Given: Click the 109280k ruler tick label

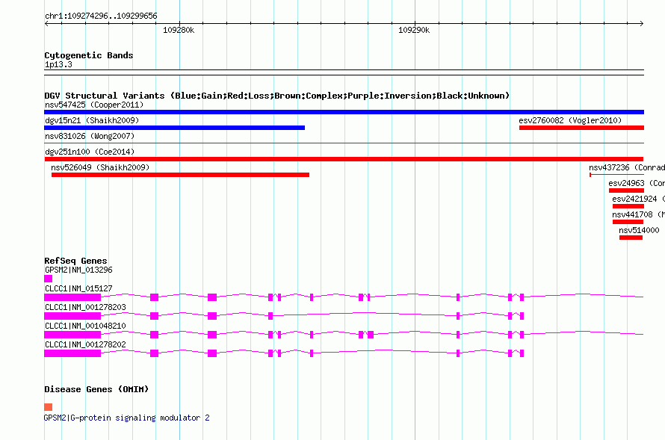Looking at the screenshot, I should click(x=179, y=30).
